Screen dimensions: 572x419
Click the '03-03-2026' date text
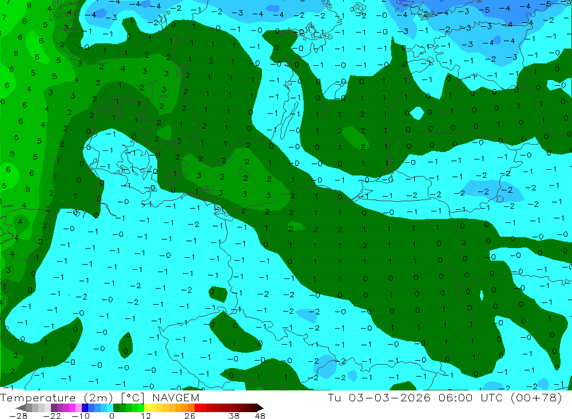(389, 397)
